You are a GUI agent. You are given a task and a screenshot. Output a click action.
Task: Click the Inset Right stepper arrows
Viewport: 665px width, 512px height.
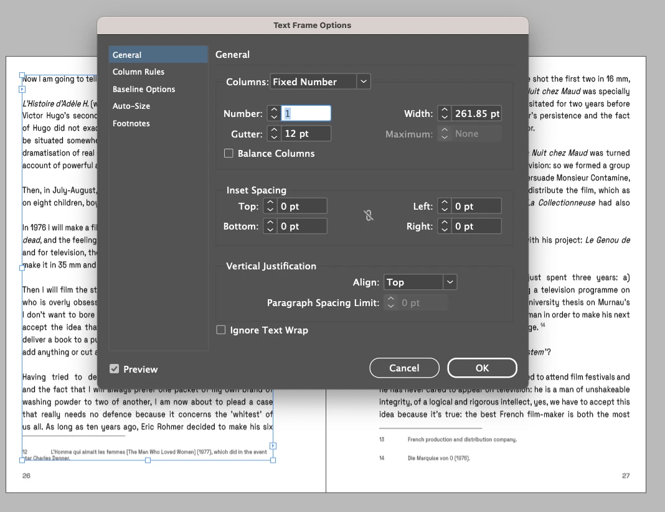(x=445, y=226)
